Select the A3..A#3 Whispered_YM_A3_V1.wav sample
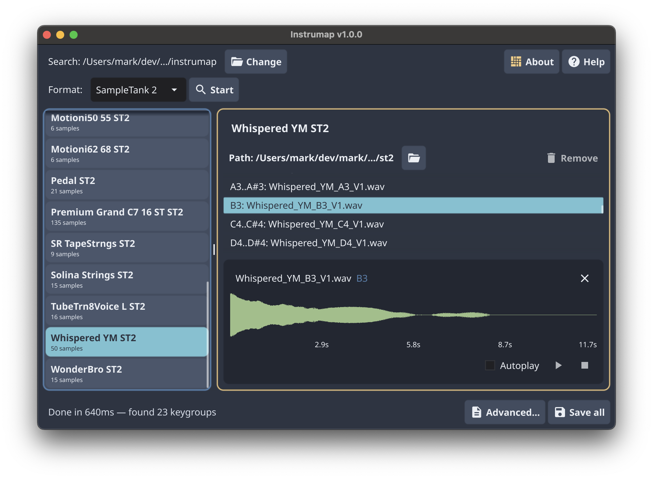 coord(413,187)
